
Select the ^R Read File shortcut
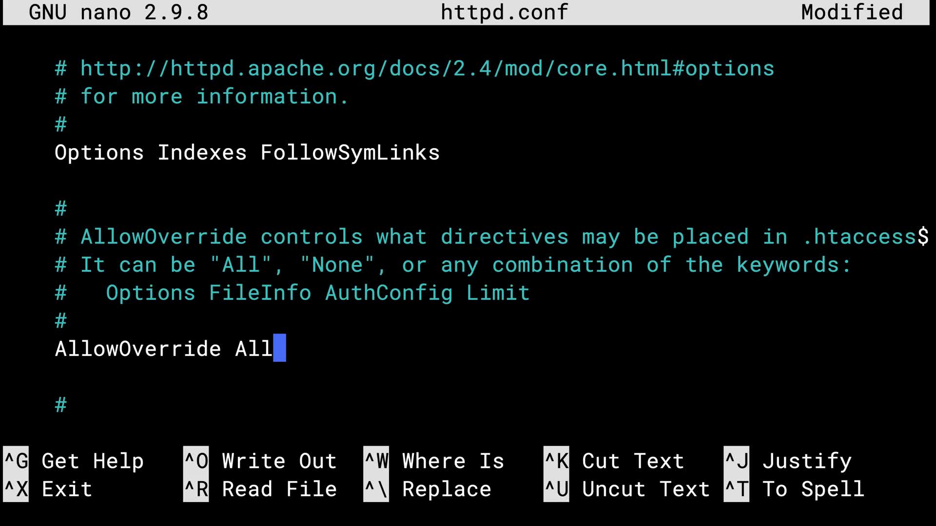tap(260, 489)
